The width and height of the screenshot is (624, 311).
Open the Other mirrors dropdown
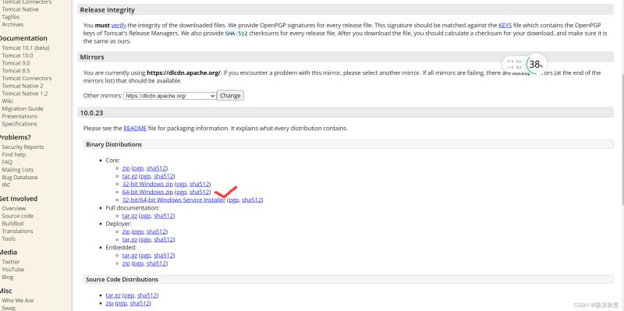coord(170,96)
